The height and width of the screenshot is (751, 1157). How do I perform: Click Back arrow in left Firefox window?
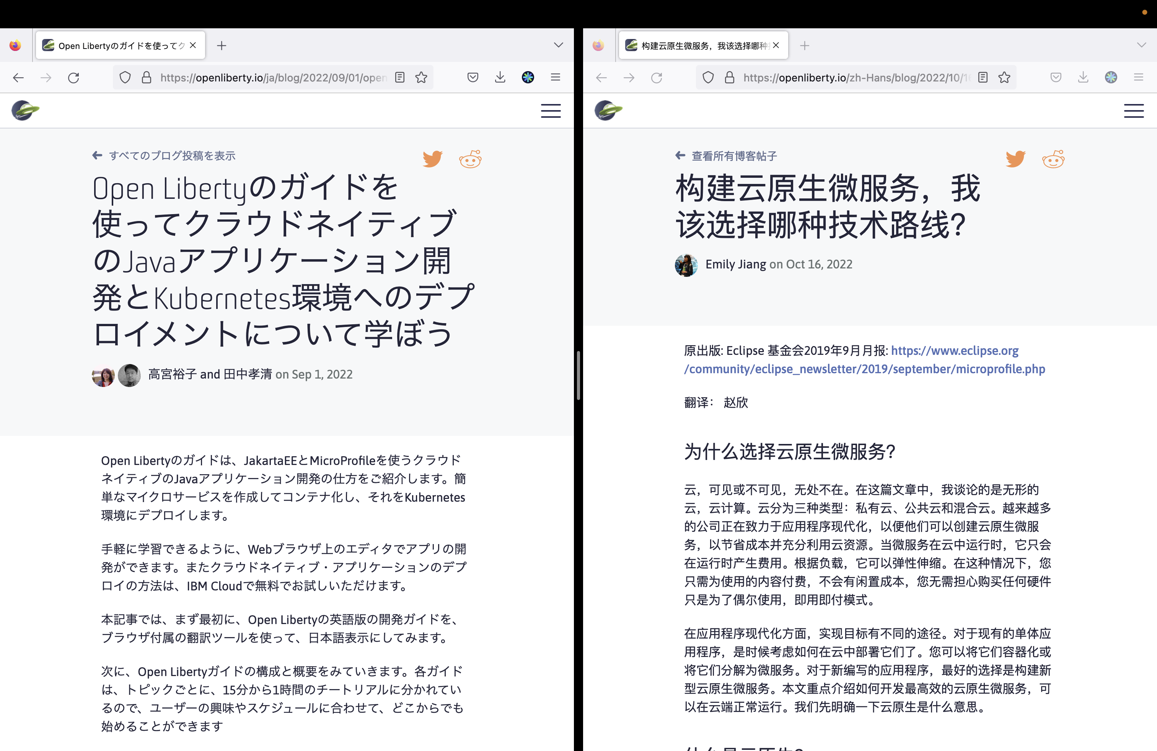click(x=18, y=78)
